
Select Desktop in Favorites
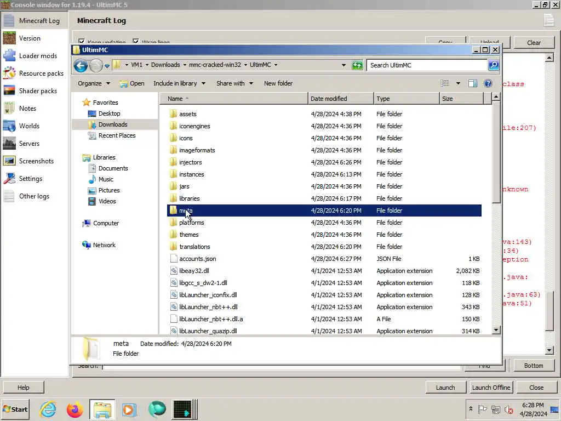point(109,113)
